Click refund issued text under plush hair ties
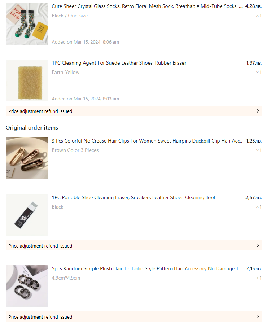This screenshot has width=266, height=328. pyautogui.click(x=40, y=317)
